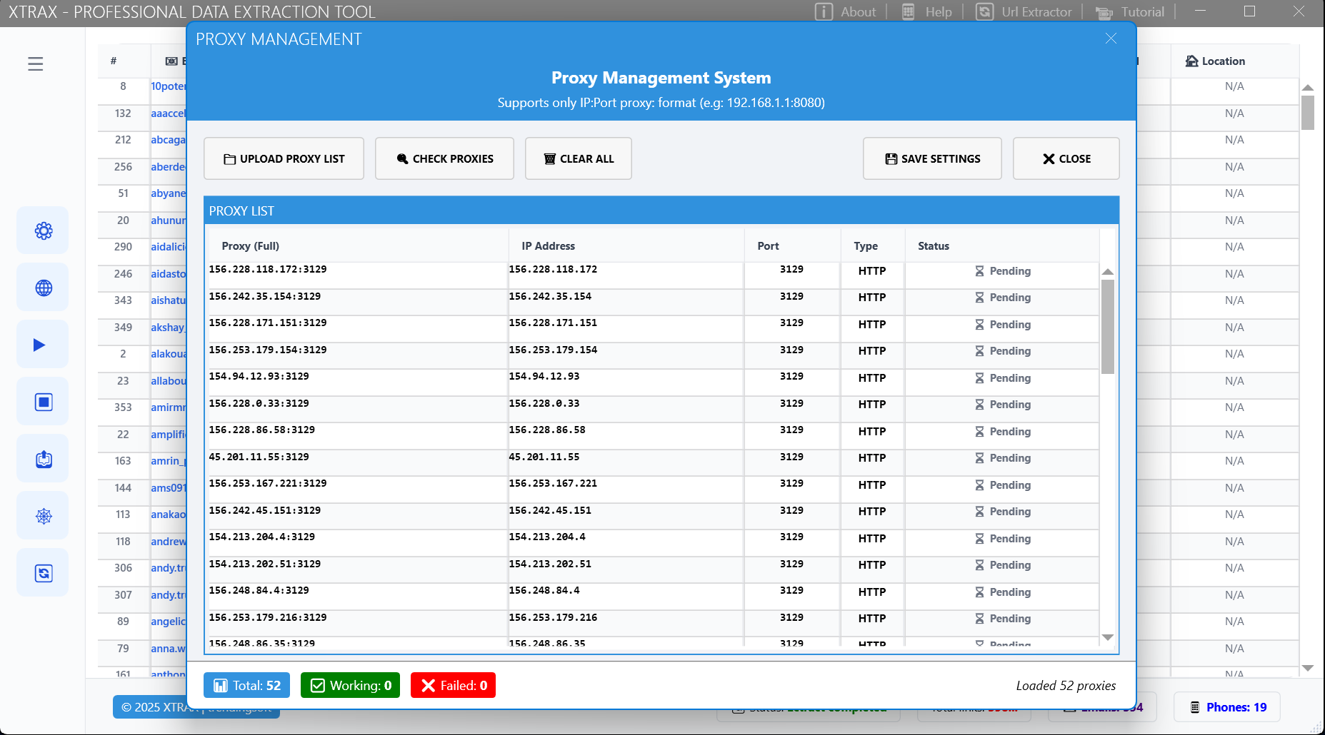1325x735 pixels.
Task: Click the Help icon in title bar
Action: click(x=926, y=11)
